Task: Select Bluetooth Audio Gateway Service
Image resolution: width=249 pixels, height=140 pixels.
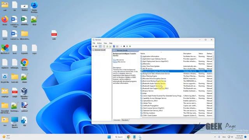Action: point(176,83)
